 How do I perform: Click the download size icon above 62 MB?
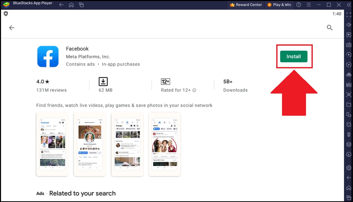coord(103,81)
